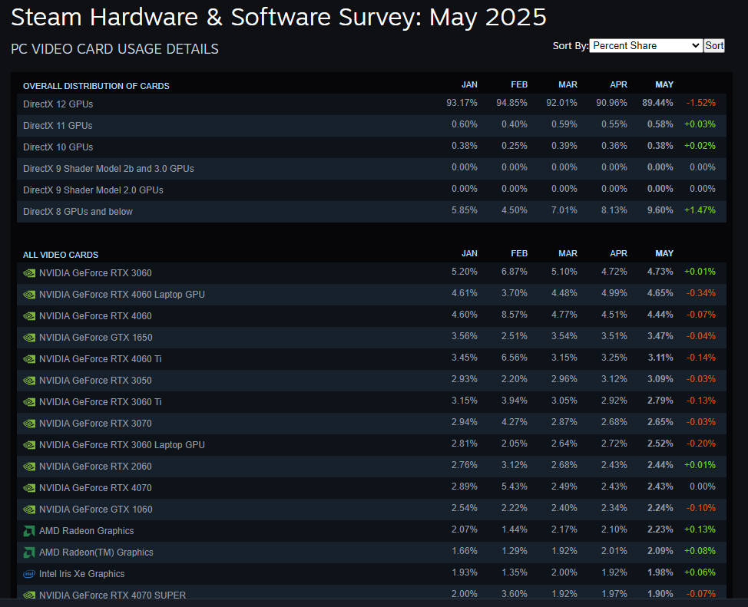Expand DirectX 9 Shader Model 2b and 3.0 GPUs
The height and width of the screenshot is (607, 748).
coord(371,168)
